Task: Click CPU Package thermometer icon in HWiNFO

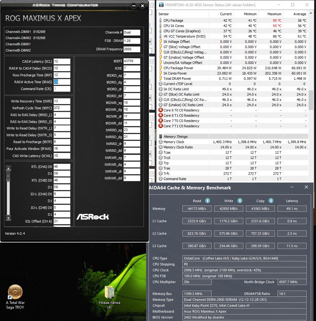Action: 160,20
